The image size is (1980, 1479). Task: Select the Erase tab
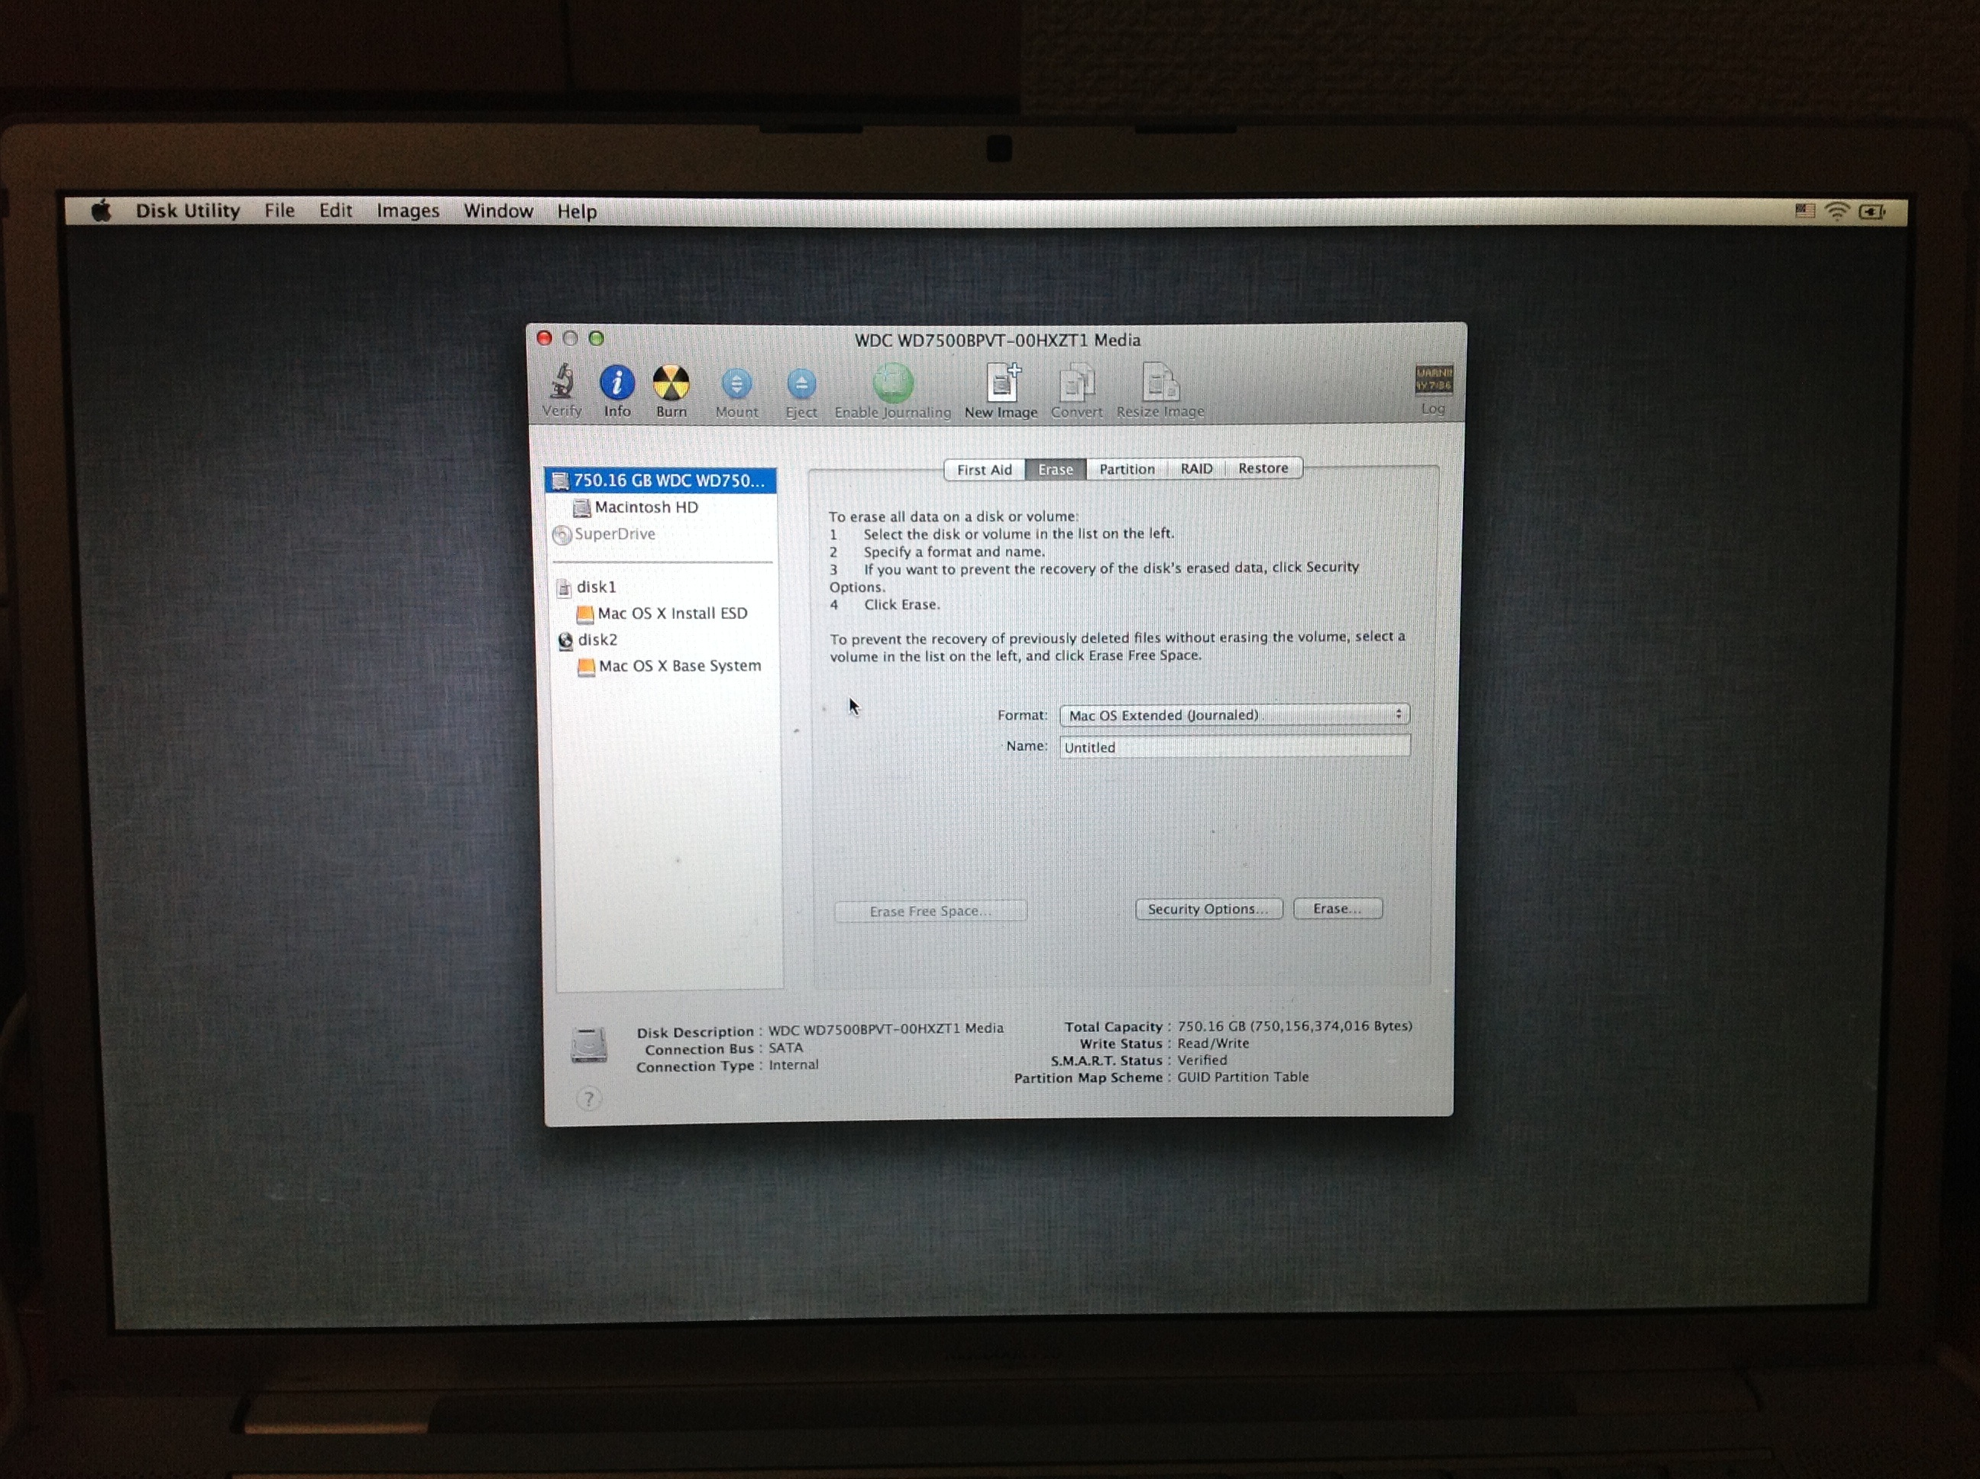point(1056,469)
